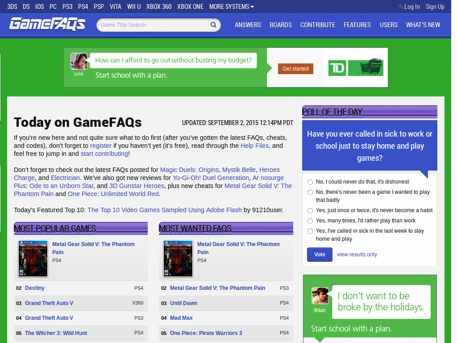This screenshot has height=343, width=457.
Task: Click the Get started ad button
Action: point(295,68)
